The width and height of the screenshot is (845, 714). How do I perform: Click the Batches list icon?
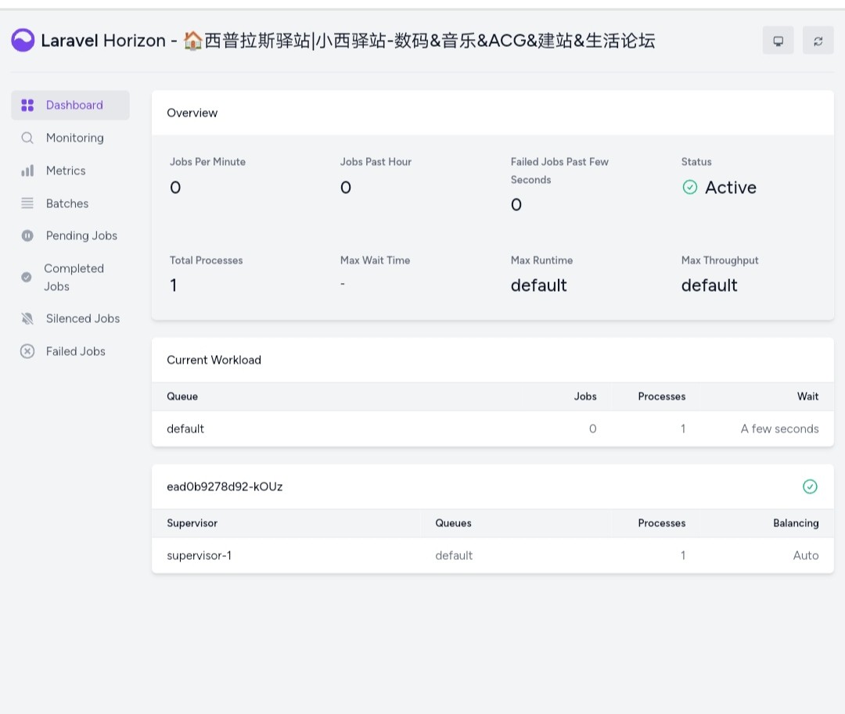pos(27,203)
